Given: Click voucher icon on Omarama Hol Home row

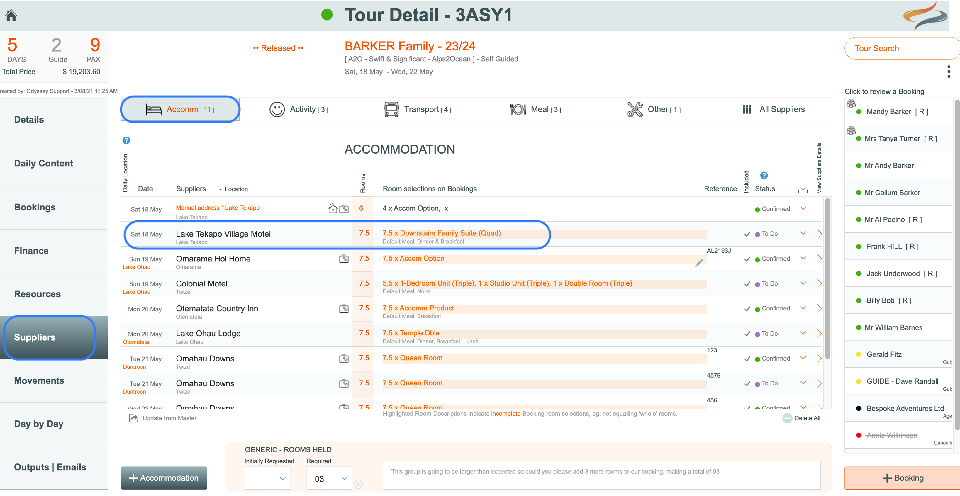Looking at the screenshot, I should 344,259.
